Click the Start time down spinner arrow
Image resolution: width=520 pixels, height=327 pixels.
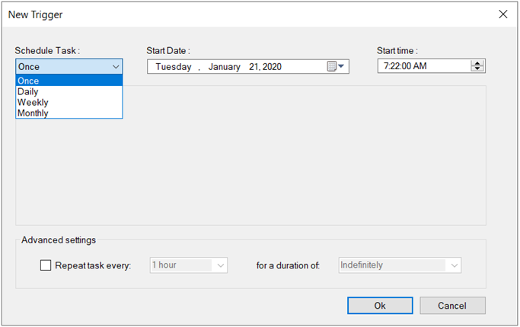[x=477, y=68]
